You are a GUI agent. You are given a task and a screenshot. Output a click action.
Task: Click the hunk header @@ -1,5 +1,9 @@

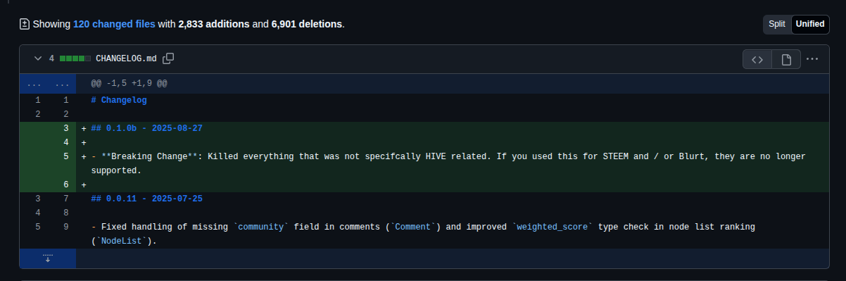click(129, 83)
